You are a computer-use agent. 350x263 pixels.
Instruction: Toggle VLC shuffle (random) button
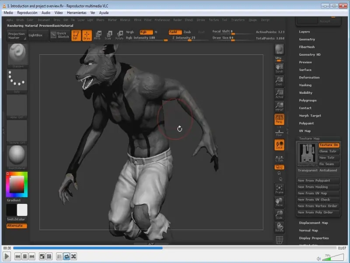pos(73,256)
